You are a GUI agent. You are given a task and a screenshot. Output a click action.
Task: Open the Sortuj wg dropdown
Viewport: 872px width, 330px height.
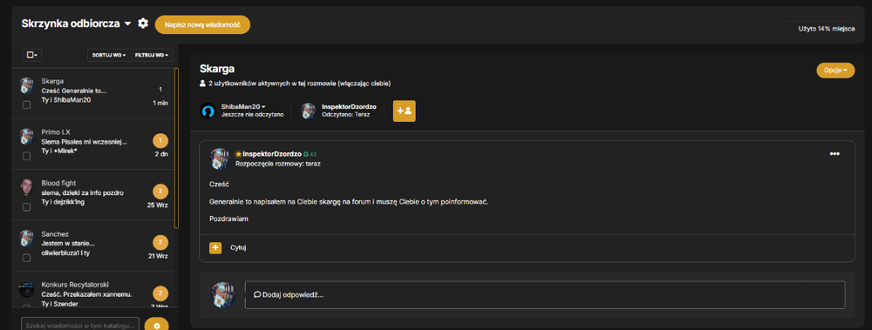108,55
